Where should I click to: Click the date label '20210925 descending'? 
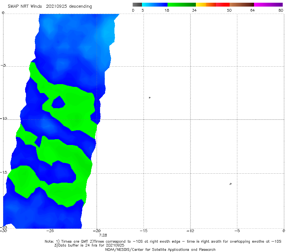[69, 7]
